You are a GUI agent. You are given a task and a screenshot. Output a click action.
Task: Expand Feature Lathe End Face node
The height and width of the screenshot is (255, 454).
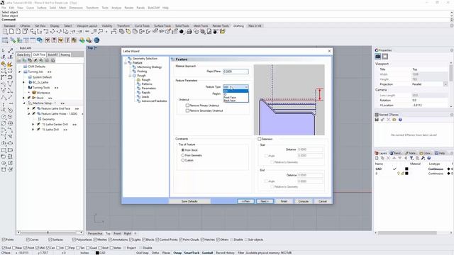[x=28, y=108]
